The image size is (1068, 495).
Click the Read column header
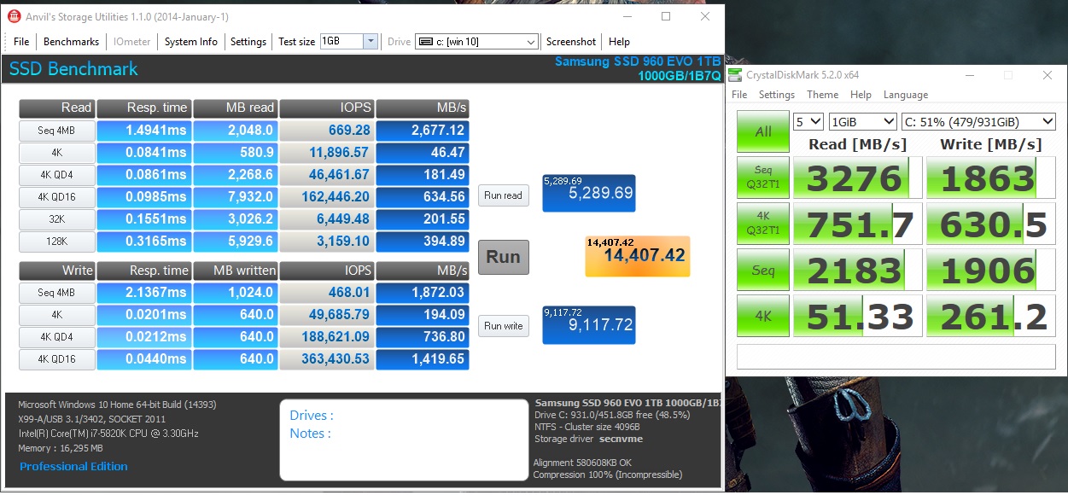[x=56, y=108]
